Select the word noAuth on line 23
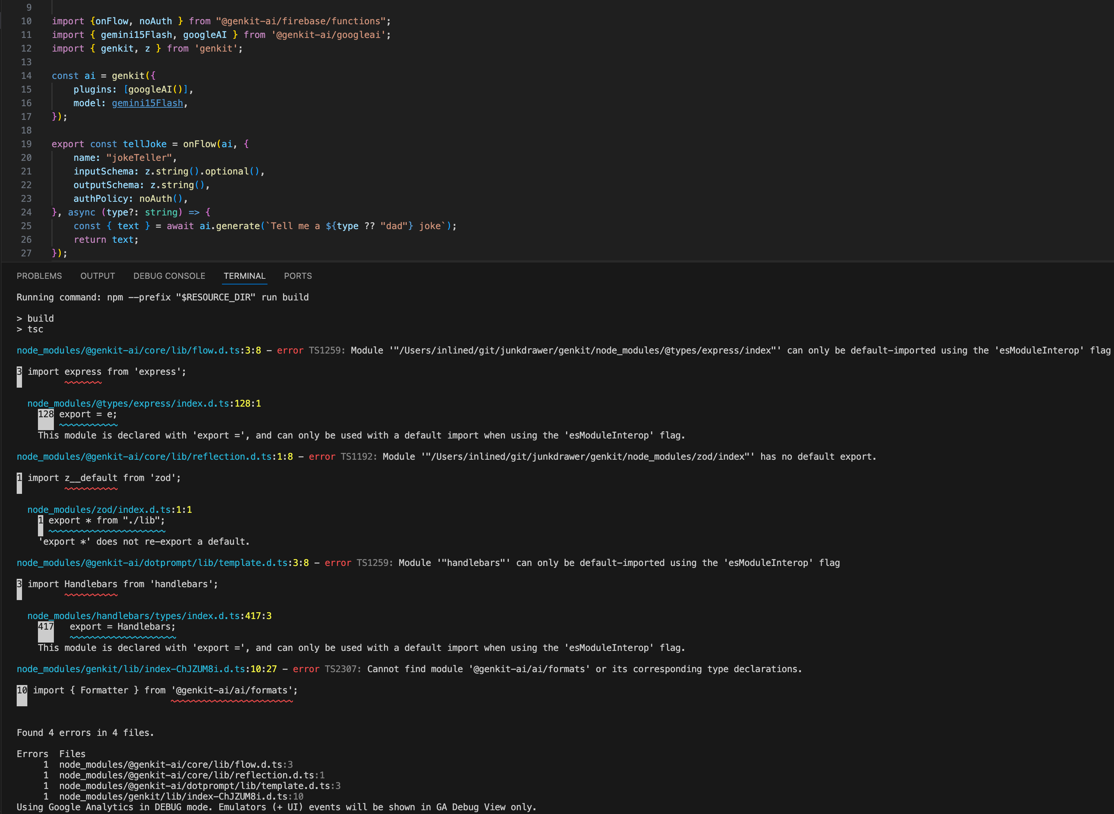 click(x=155, y=199)
